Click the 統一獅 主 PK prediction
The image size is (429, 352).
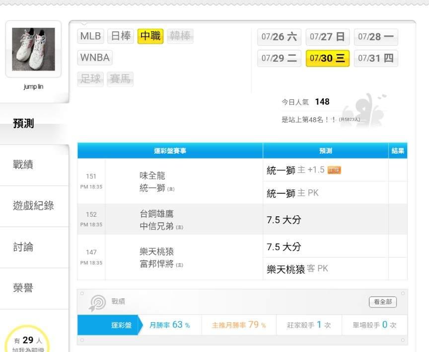[x=292, y=193]
